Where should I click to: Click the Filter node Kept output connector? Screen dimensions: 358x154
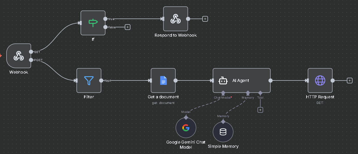(101, 80)
